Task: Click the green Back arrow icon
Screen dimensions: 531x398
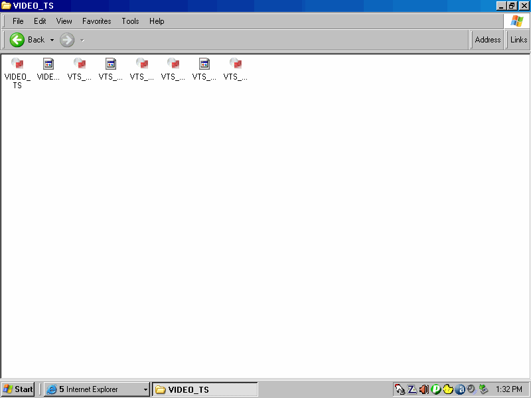Action: point(17,40)
